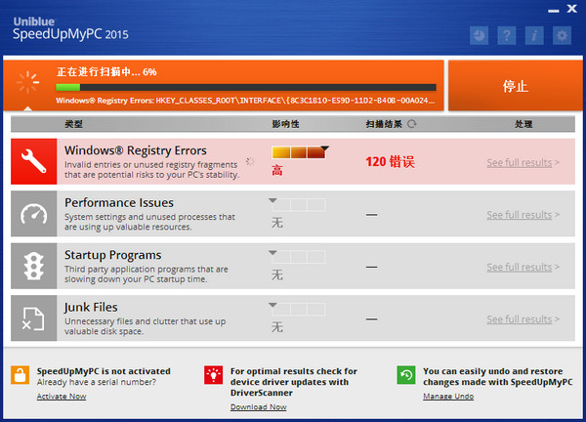
Task: Refresh scan results column icon
Action: pyautogui.click(x=412, y=124)
